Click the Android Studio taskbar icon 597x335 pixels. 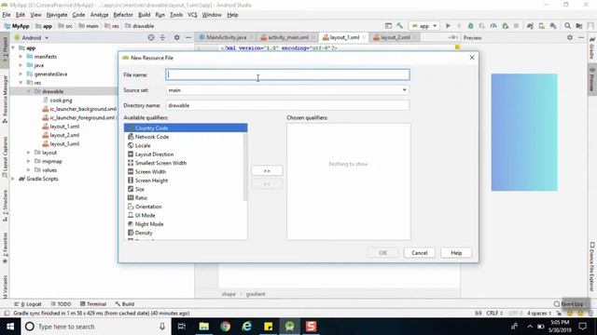click(x=290, y=327)
